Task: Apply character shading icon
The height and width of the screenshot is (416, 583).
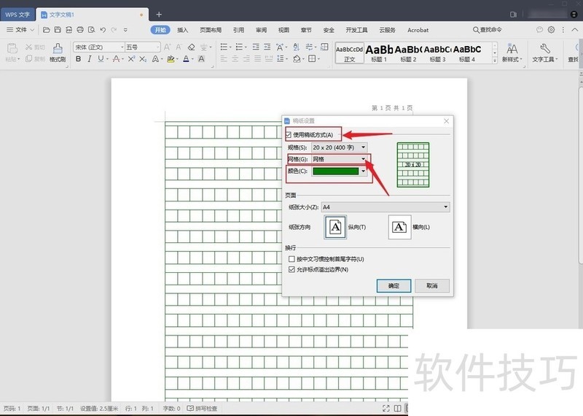Action: pos(202,59)
